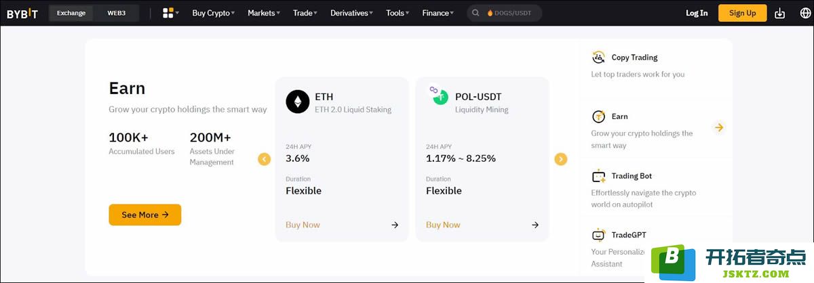Click the DOGS/USDT search field
The width and height of the screenshot is (814, 283).
pos(504,13)
